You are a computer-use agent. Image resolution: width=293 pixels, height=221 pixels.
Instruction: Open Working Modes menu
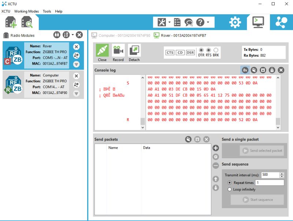coord(26,11)
